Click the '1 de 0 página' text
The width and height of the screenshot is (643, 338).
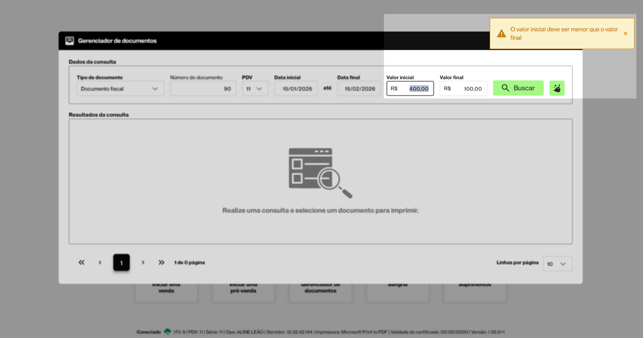point(189,263)
